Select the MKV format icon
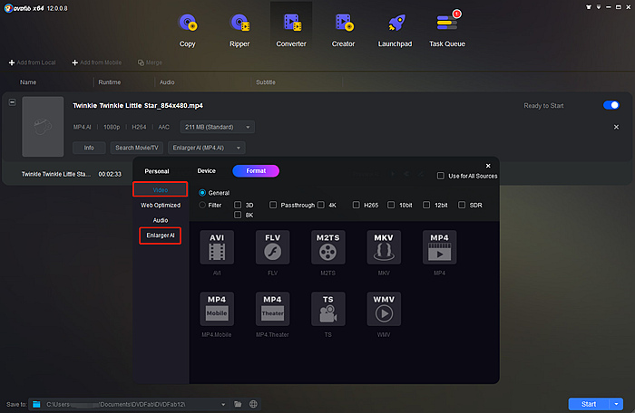 (x=384, y=247)
